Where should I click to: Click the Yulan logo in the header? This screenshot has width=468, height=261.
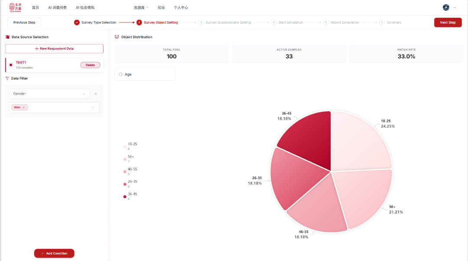pos(15,7)
